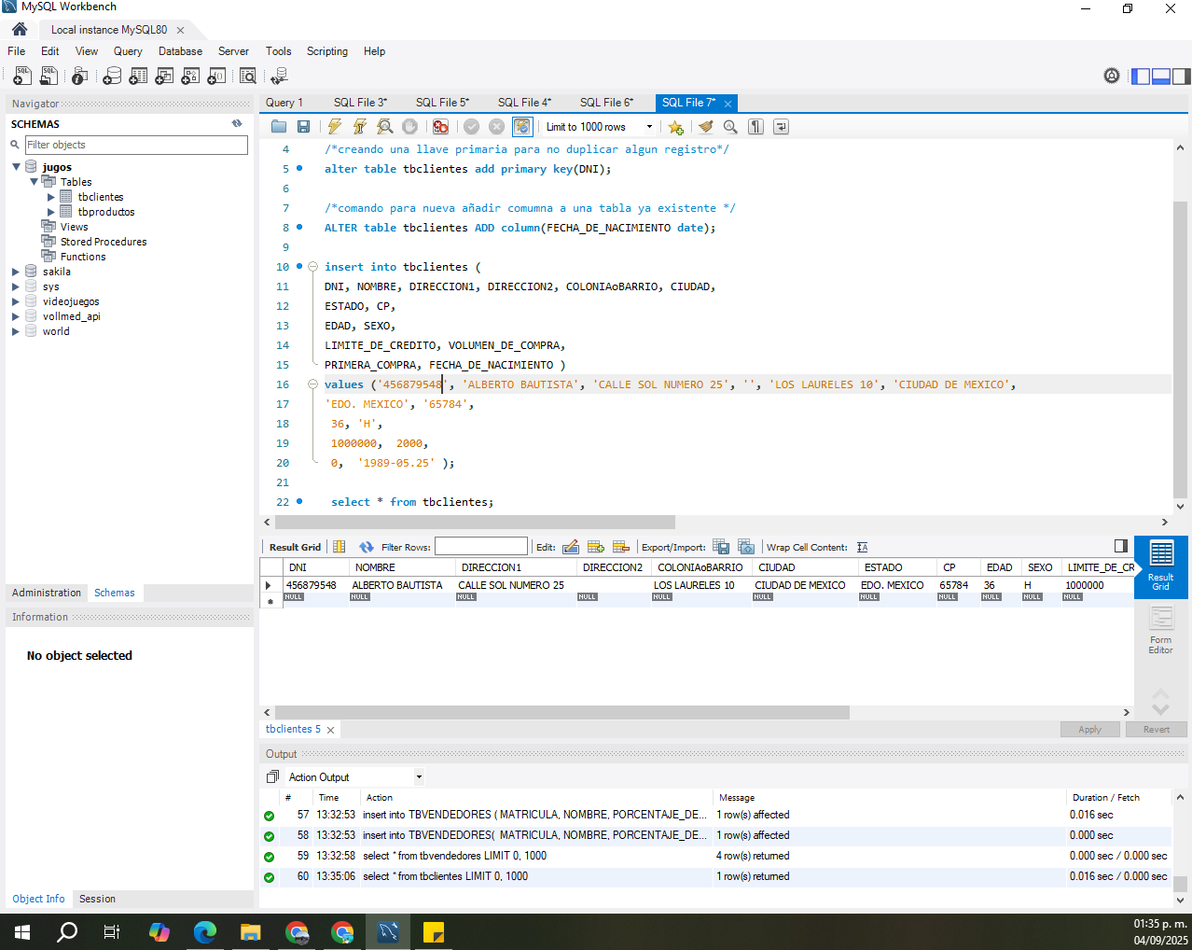Close the tbclientes 5 result tab

click(x=330, y=730)
